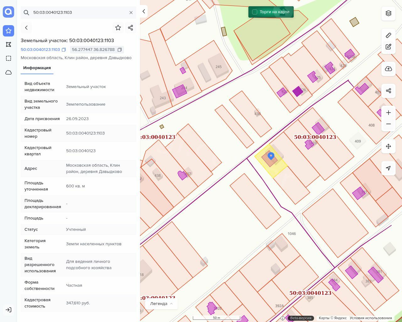This screenshot has height=322, width=402.
Task: Click the cadastral number search input field
Action: point(79,13)
